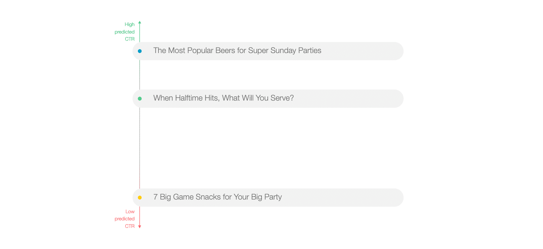Viewport: 543px width, 249px height.
Task: Click axis line between Halftime and Snacks headlines
Action: pos(140,148)
